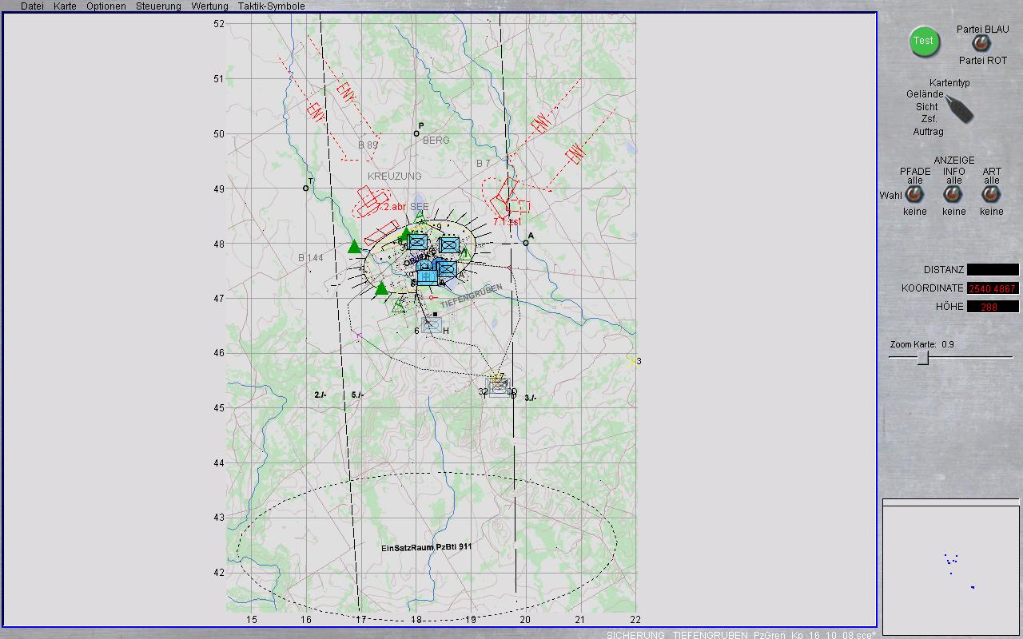Open the Datei menu

tap(32, 6)
